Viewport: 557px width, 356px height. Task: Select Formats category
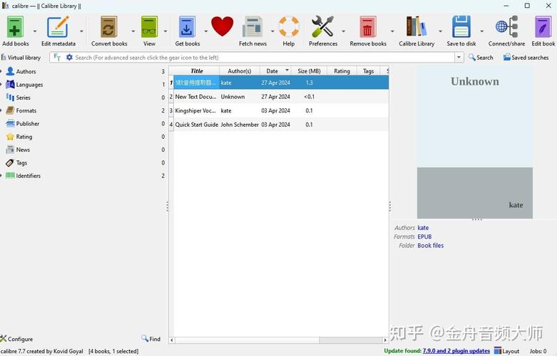(26, 110)
